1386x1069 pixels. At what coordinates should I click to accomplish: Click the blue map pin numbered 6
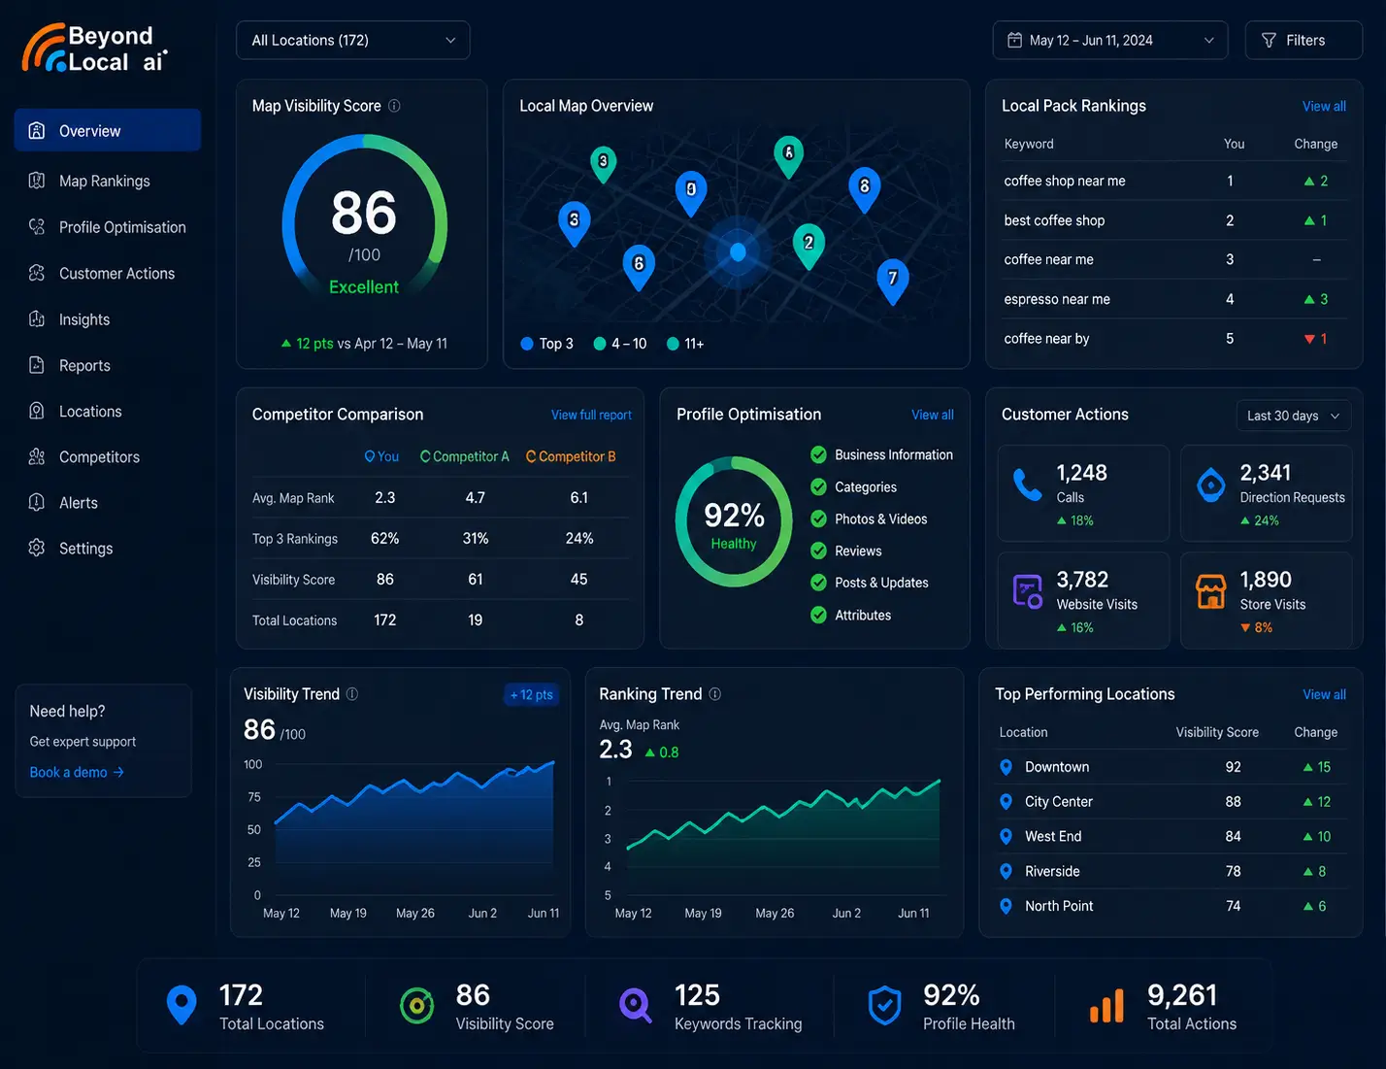[639, 266]
